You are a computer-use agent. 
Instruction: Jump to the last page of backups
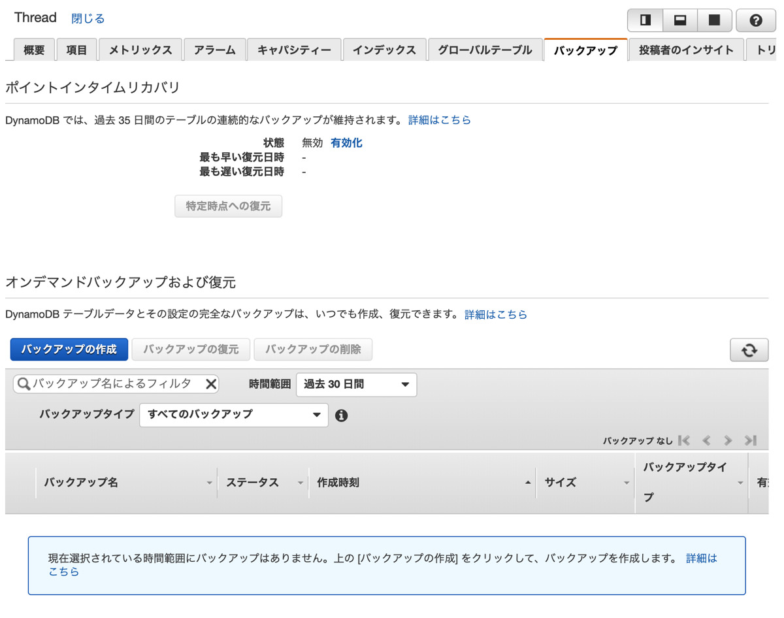pyautogui.click(x=749, y=440)
